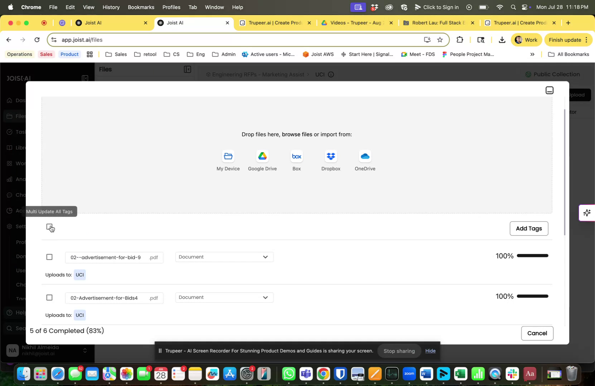
Task: Browse files from My Device
Action: tap(228, 160)
